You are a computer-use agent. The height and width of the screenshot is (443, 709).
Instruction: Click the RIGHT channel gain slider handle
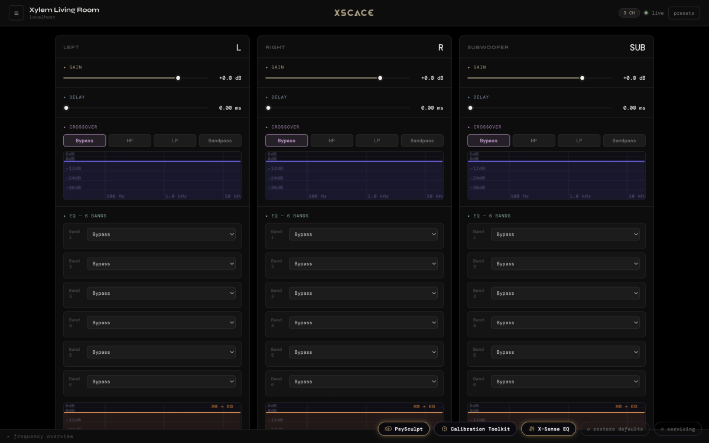pyautogui.click(x=380, y=78)
